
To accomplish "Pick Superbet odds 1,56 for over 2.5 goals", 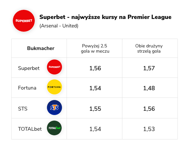I will coord(95,68).
